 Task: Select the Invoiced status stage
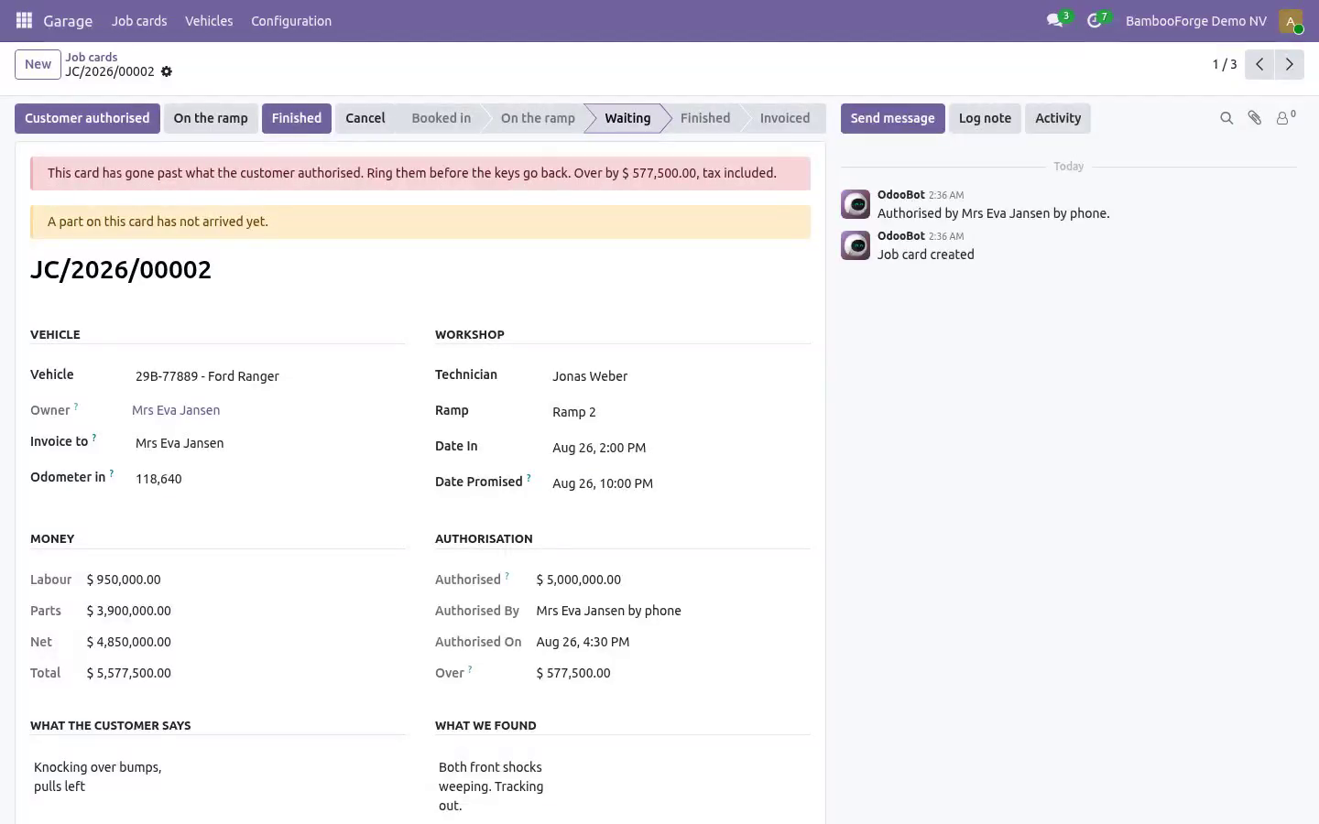[785, 118]
